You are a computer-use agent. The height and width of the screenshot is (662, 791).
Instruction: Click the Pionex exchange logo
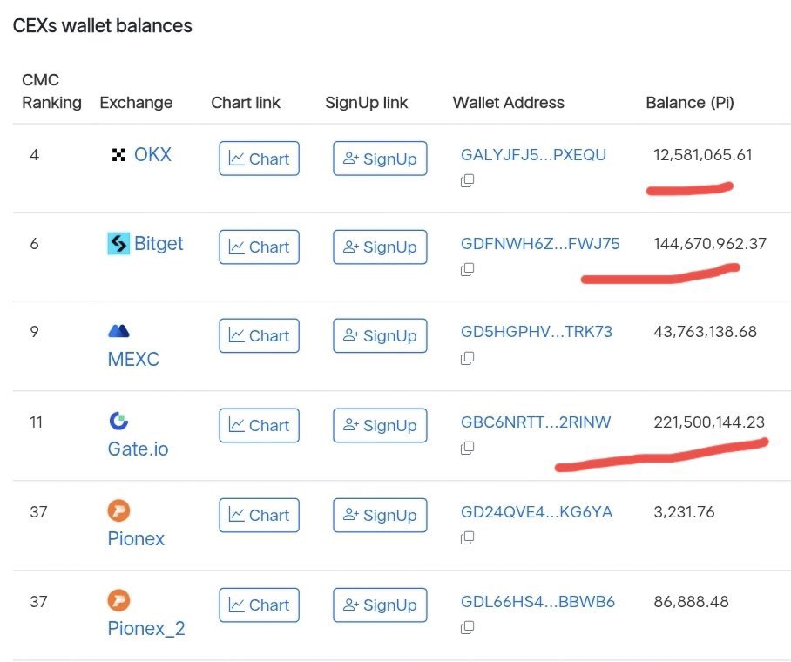pos(119,510)
